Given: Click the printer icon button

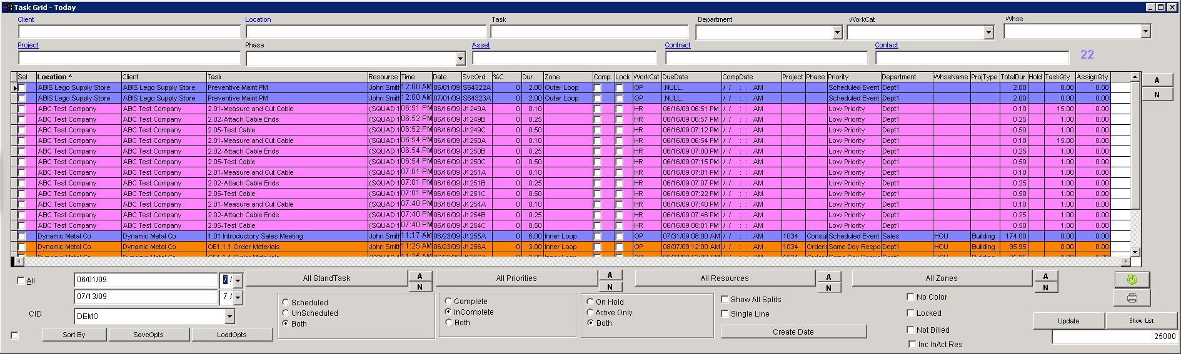Looking at the screenshot, I should click(x=1132, y=298).
